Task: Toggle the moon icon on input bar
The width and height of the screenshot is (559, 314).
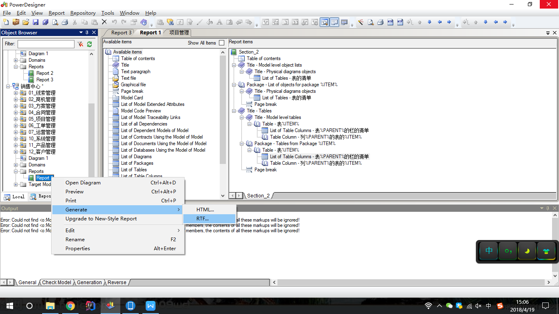Action: pyautogui.click(x=527, y=251)
